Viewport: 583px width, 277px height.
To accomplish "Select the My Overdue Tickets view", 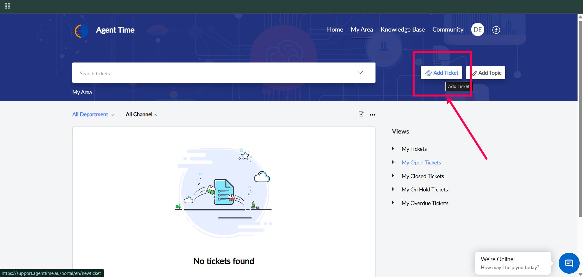I will (x=425, y=203).
